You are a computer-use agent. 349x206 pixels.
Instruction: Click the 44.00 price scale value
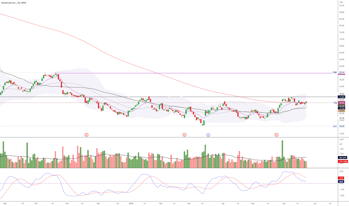(342, 87)
